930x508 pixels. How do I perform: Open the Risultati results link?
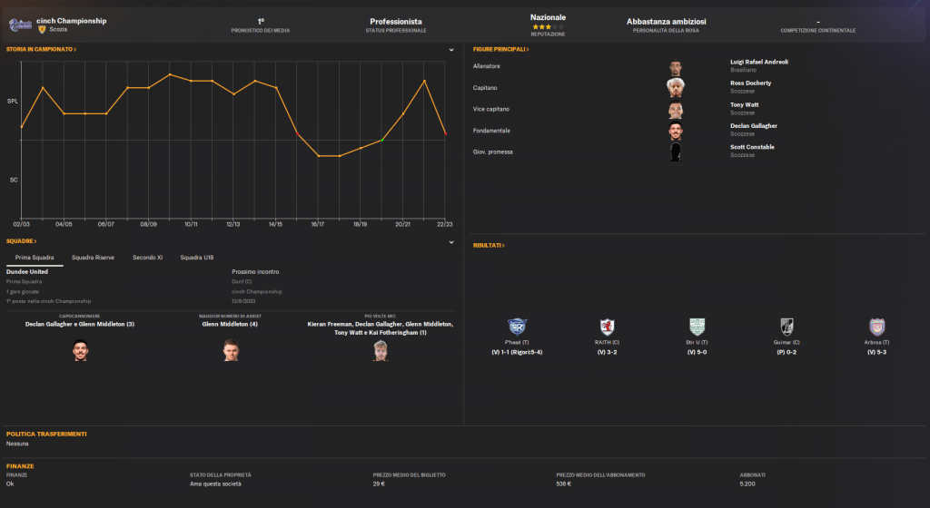(x=489, y=245)
